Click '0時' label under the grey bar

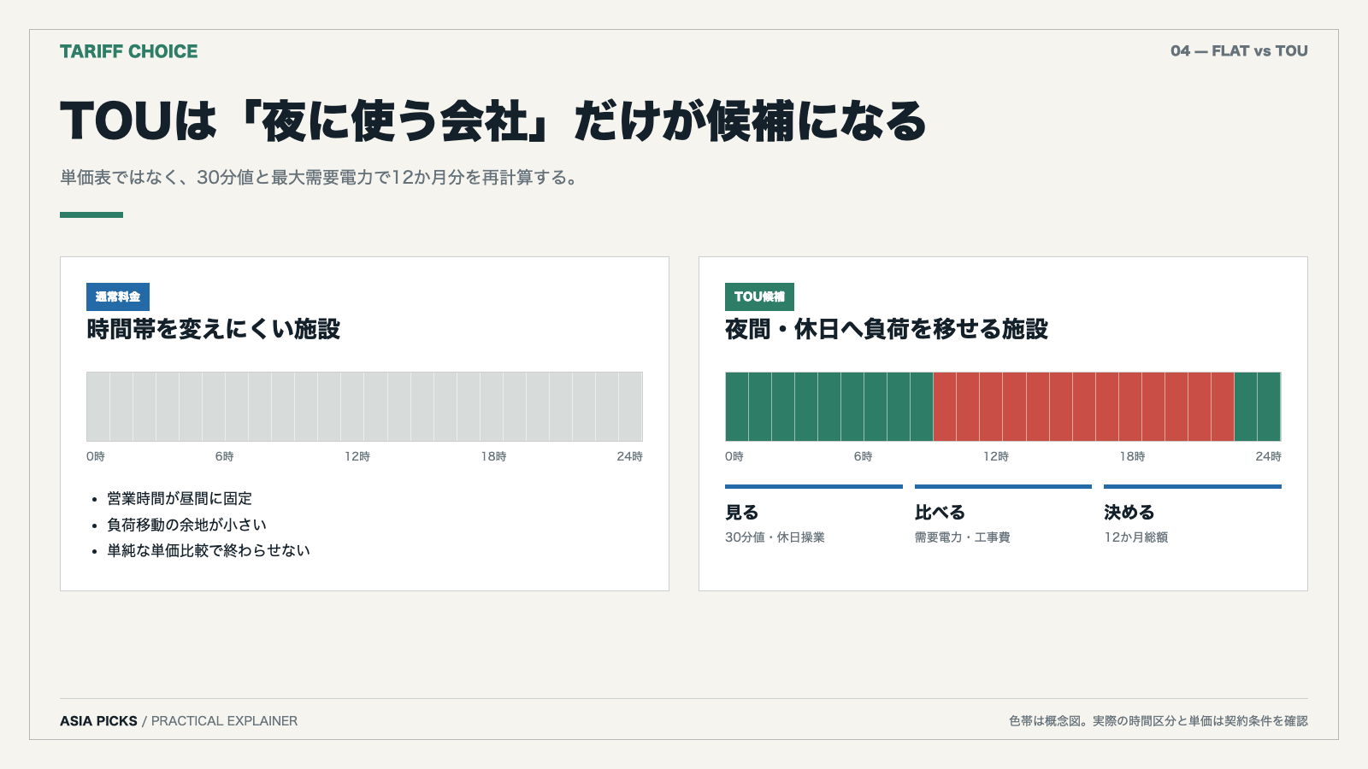coord(96,456)
